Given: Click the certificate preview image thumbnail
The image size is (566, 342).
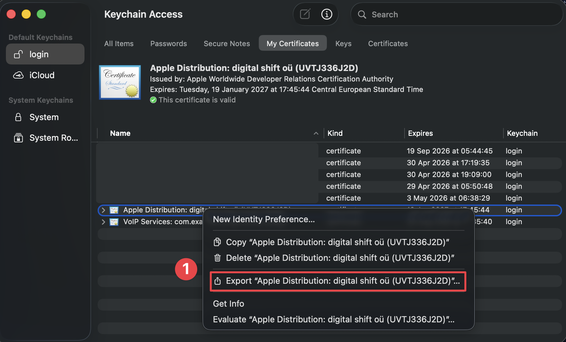Looking at the screenshot, I should 120,82.
